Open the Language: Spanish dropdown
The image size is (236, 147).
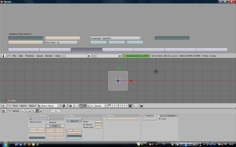pos(117,38)
